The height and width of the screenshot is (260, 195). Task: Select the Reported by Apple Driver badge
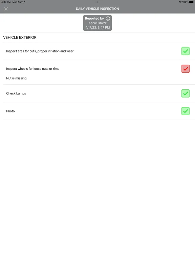tap(97, 23)
